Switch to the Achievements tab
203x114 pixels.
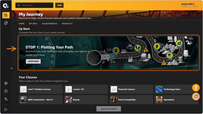coord(49,24)
